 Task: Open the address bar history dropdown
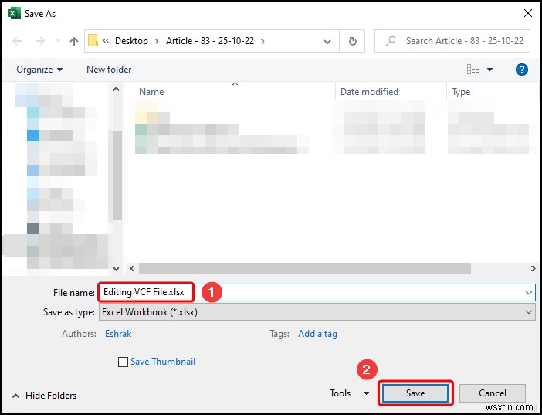(x=327, y=42)
